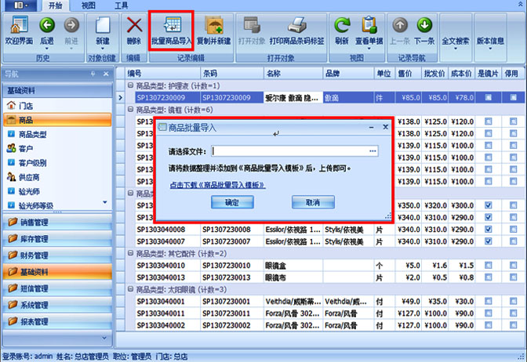Screen dimensions: 527x362
Task: Click the 点击下载《商品批量导入模板》 link
Action: click(216, 185)
